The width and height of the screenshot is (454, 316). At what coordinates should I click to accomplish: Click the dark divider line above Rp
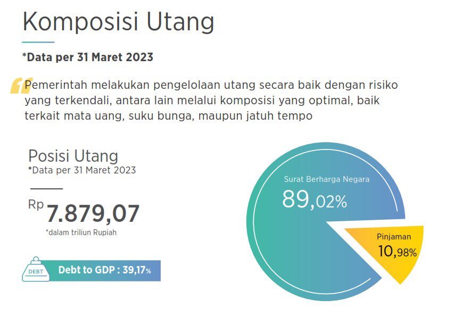pyautogui.click(x=46, y=188)
